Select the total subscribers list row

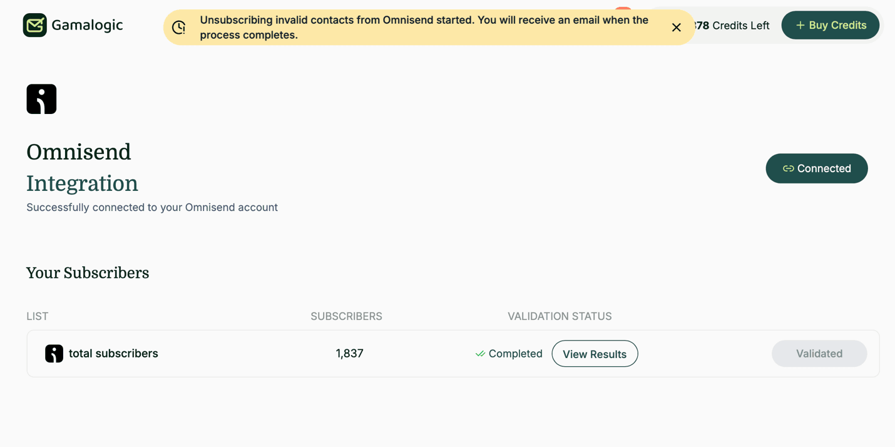(x=113, y=354)
